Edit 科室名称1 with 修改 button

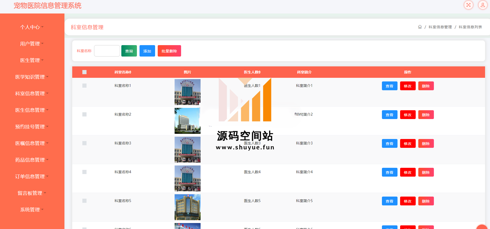click(408, 86)
